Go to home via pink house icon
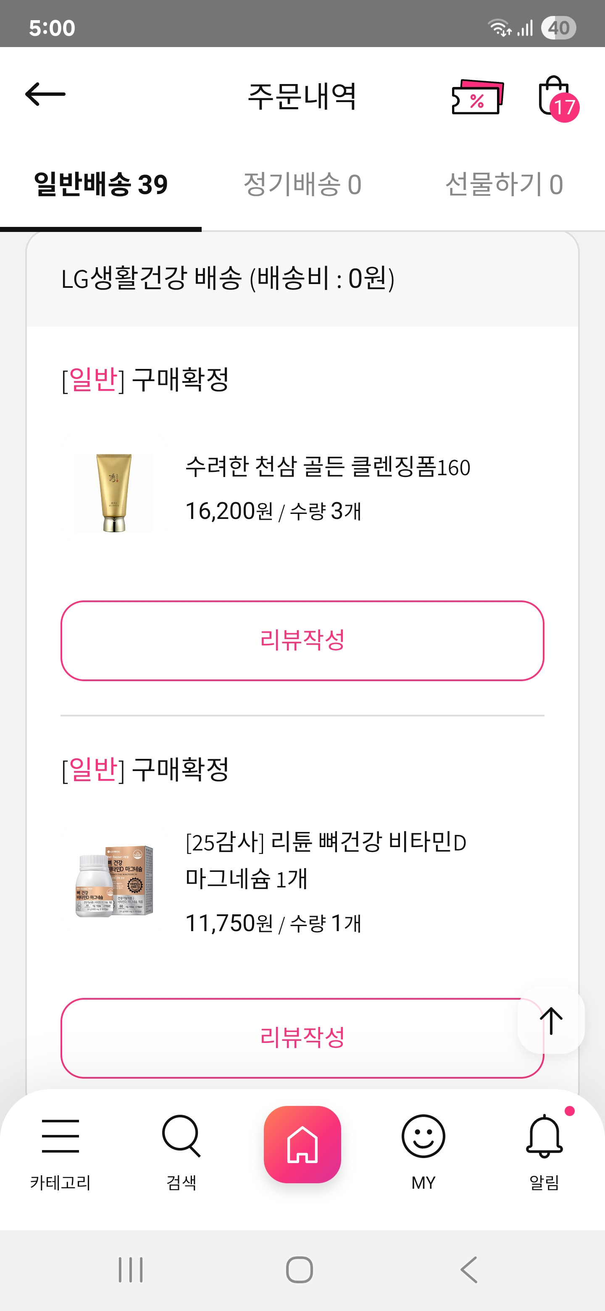This screenshot has width=605, height=1311. pos(302,1144)
